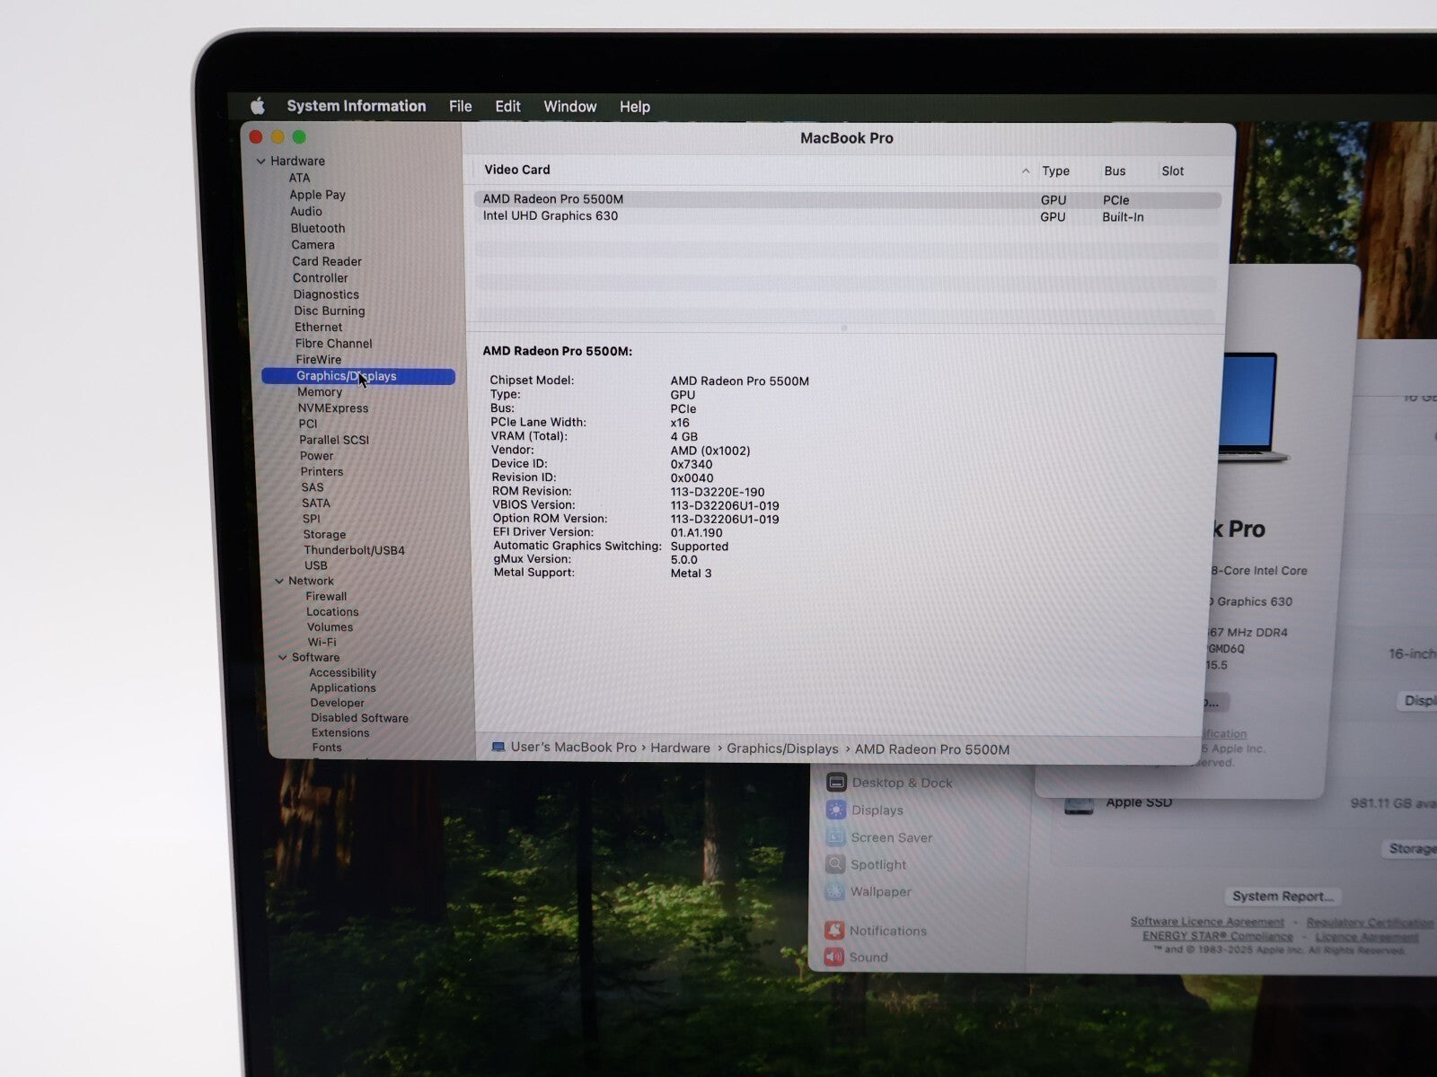The width and height of the screenshot is (1437, 1077).
Task: Select the AMD Radeon Pro 5500M row
Action: [x=847, y=199]
